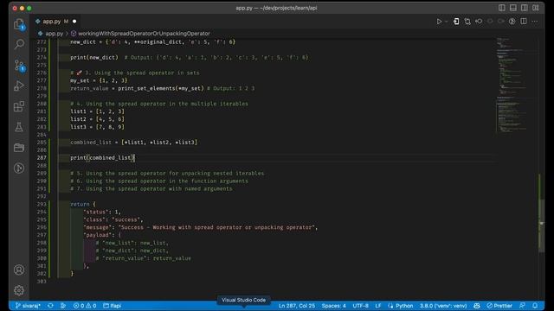Click the "class": "success" line

113,219
